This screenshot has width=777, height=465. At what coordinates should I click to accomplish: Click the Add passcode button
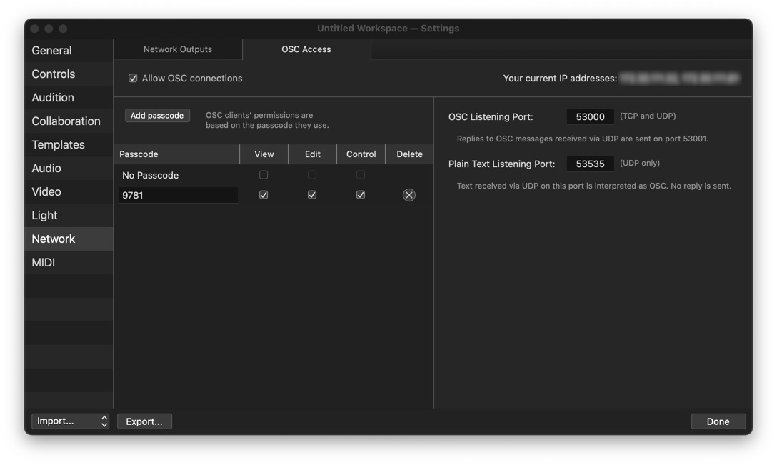click(x=157, y=116)
